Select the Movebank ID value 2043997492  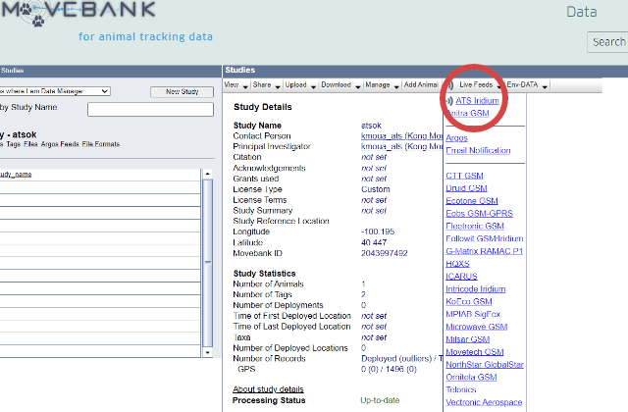[x=384, y=253]
